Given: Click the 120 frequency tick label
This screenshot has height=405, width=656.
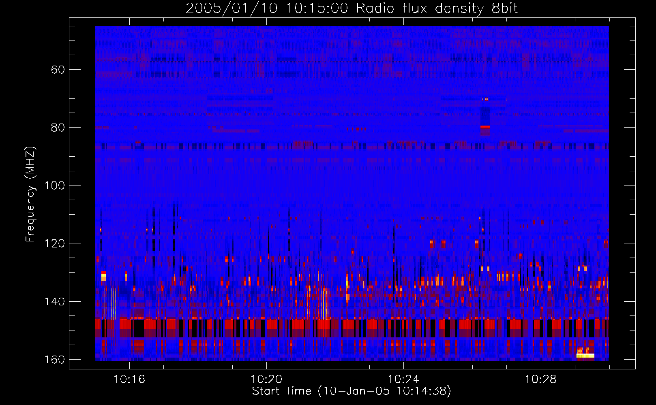Looking at the screenshot, I should 54,243.
